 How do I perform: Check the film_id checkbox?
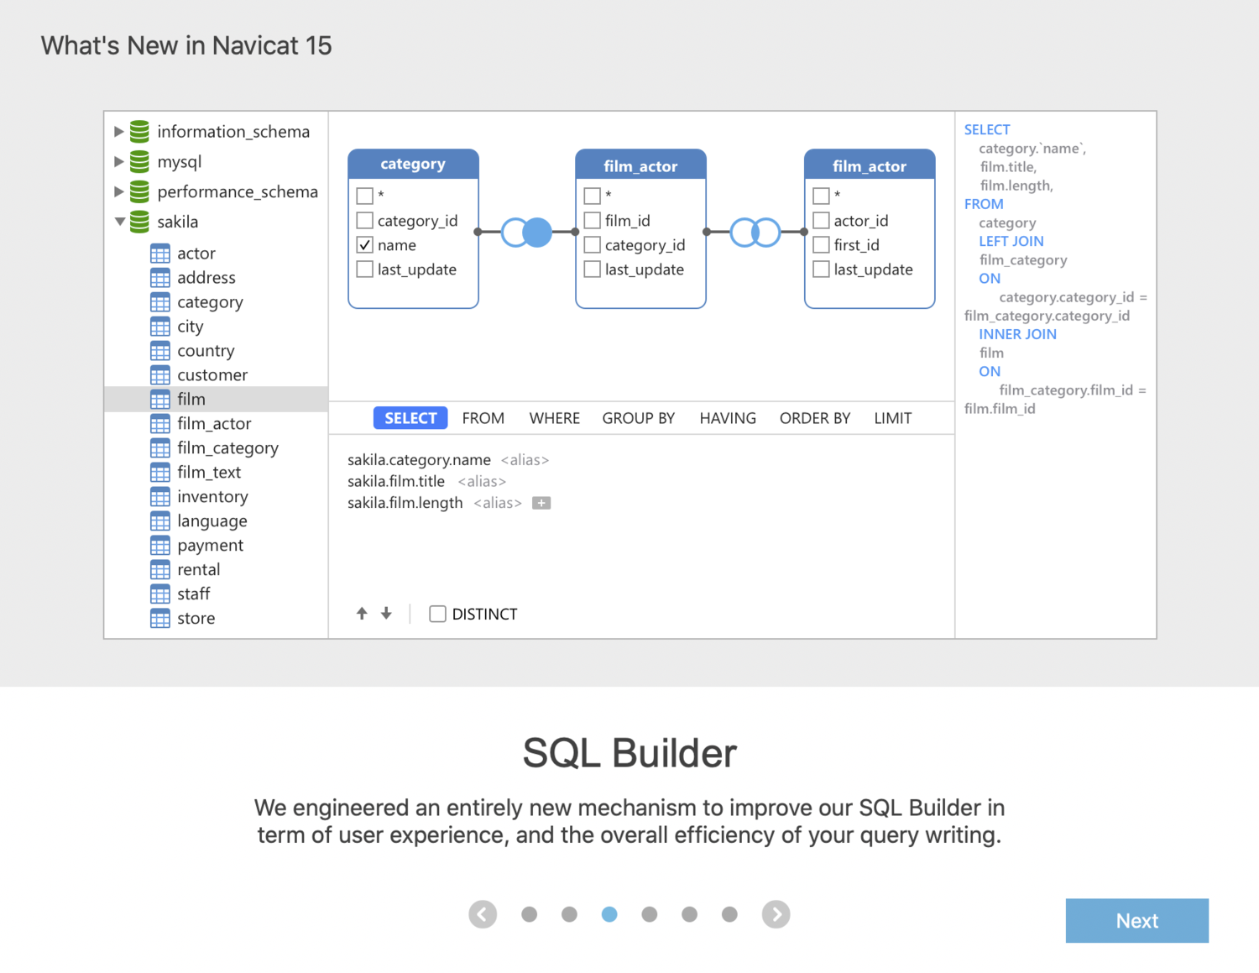point(592,220)
